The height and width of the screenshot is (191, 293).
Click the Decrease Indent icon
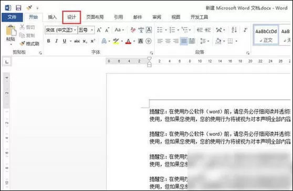pos(200,30)
